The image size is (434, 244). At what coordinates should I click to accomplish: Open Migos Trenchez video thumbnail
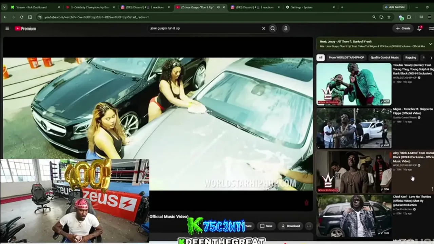click(354, 128)
